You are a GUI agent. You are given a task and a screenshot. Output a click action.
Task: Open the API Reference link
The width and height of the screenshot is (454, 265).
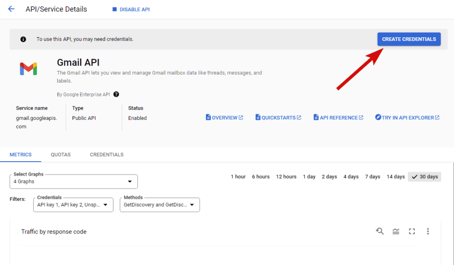338,118
